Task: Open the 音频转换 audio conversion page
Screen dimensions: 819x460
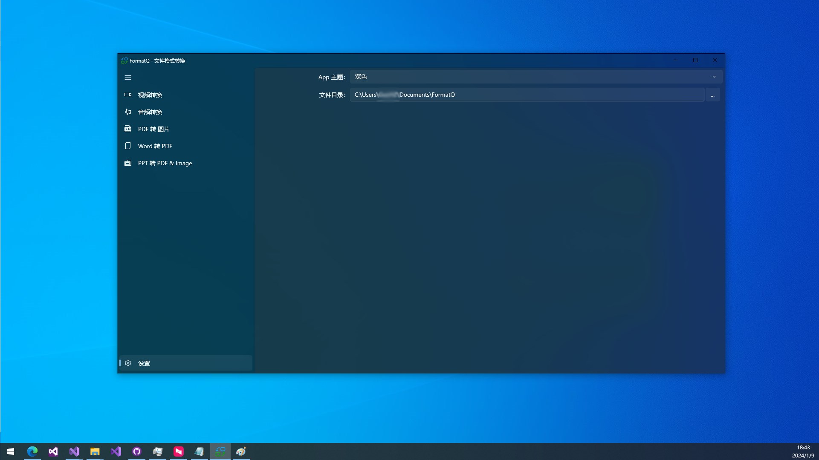Action: coord(150,112)
